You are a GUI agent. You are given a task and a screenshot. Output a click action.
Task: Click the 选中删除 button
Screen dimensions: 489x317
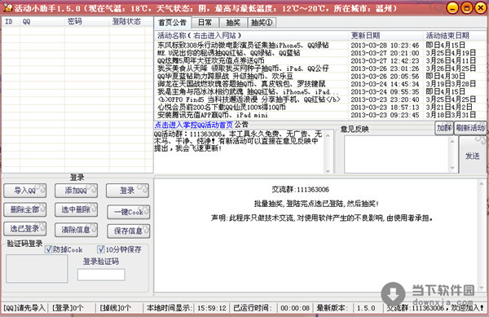tap(76, 209)
